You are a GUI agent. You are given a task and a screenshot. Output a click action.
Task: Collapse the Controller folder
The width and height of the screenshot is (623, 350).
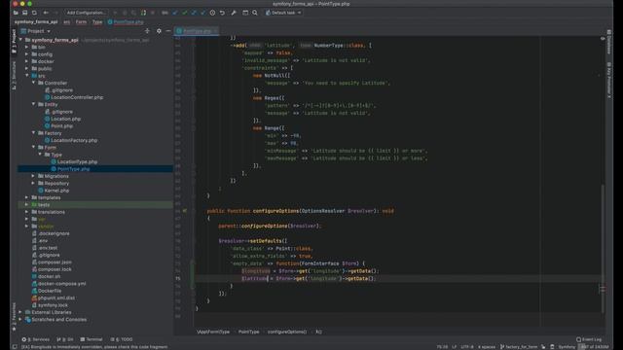click(33, 83)
